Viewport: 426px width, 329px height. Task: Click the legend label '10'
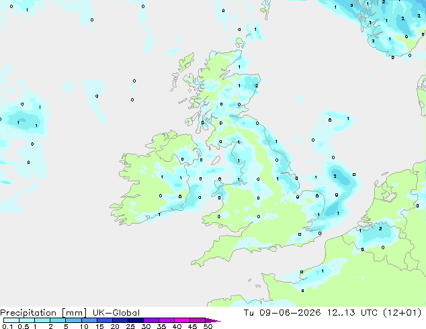pyautogui.click(x=84, y=326)
